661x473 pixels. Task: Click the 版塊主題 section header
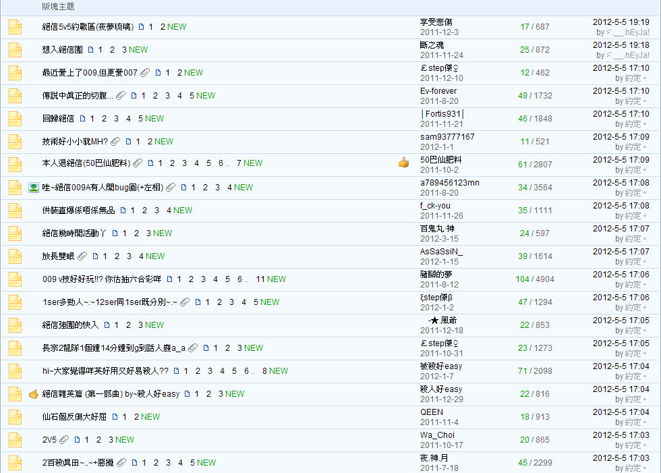pyautogui.click(x=58, y=7)
